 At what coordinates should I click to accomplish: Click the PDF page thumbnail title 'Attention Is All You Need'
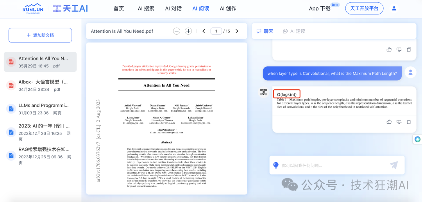pos(166,85)
